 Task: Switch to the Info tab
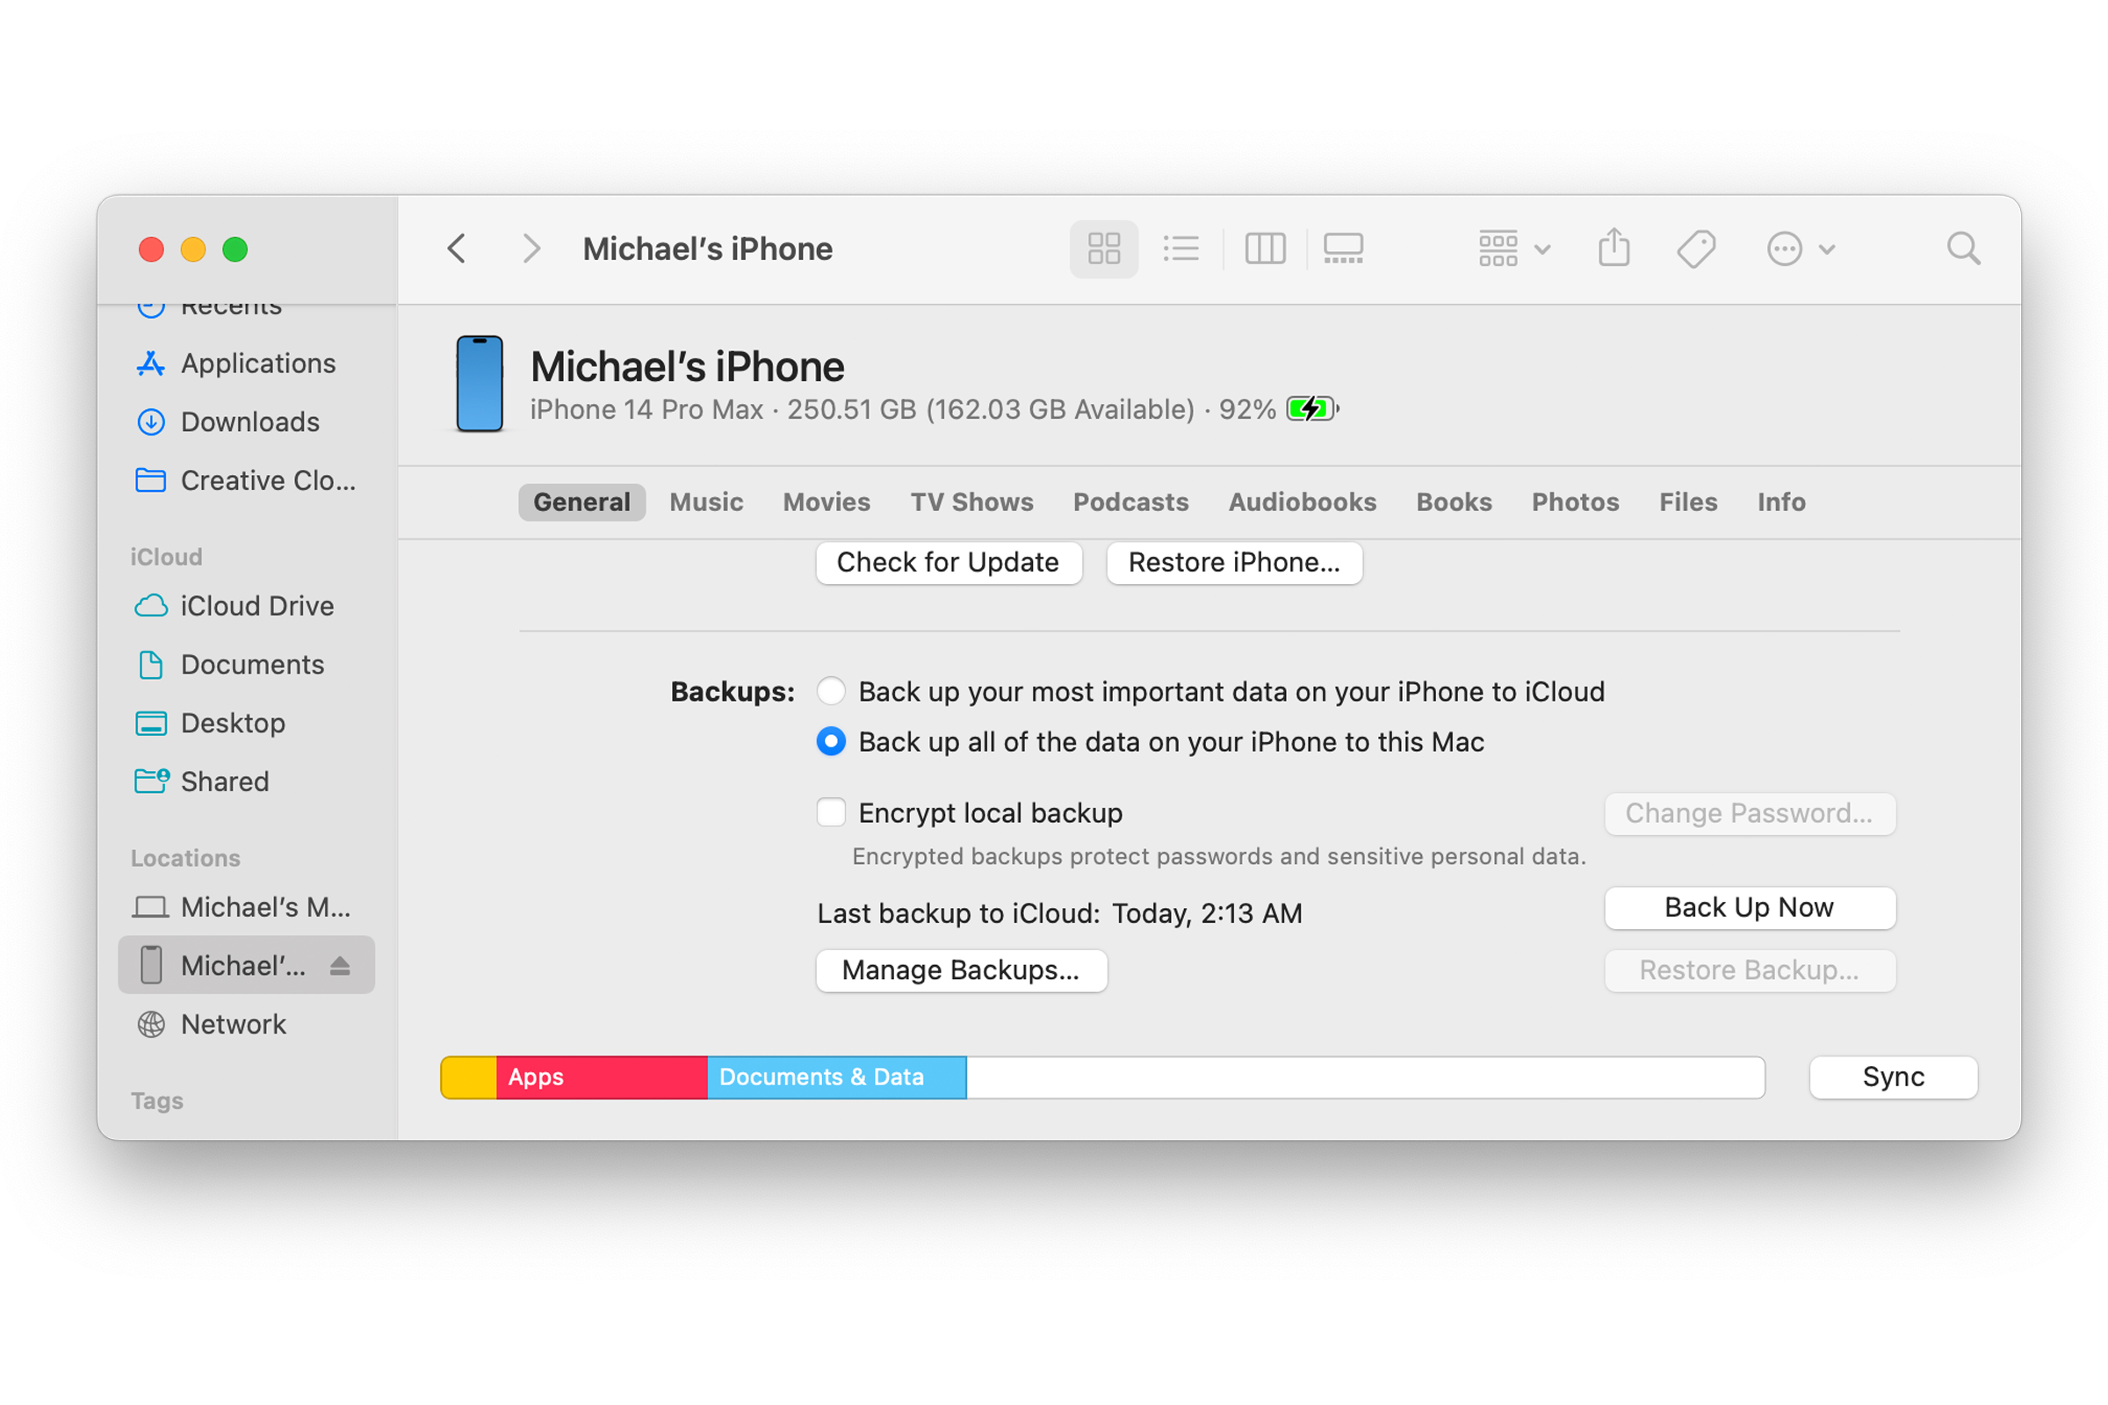1782,501
